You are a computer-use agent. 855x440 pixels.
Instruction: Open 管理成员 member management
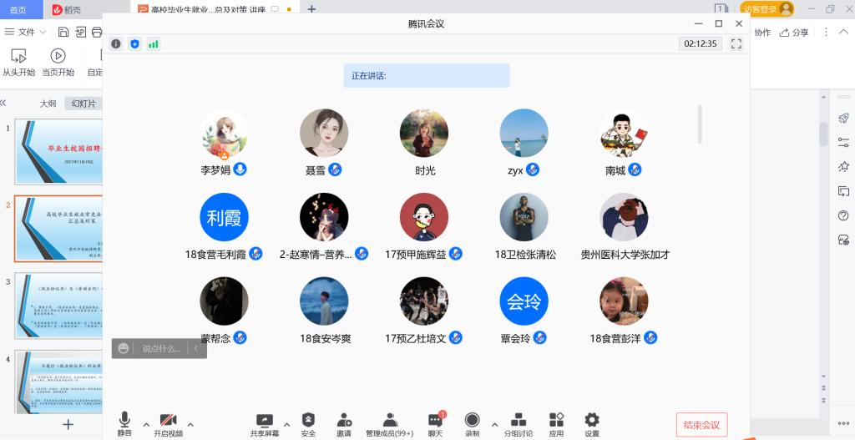point(389,425)
